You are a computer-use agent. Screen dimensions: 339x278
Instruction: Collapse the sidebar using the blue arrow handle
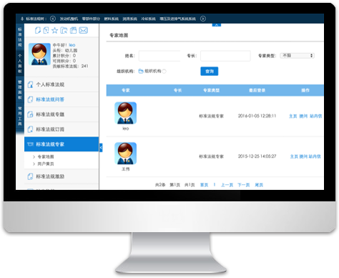[101, 148]
